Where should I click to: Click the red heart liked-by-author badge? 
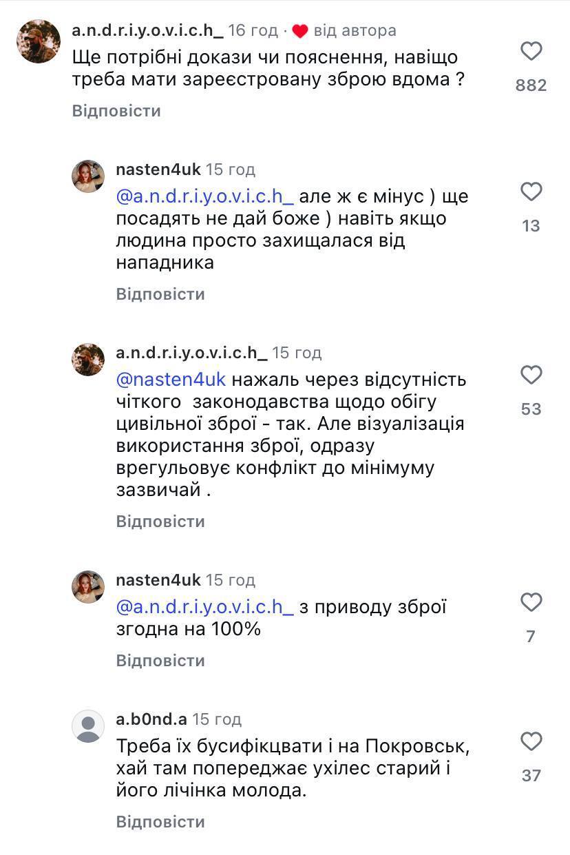coord(299,30)
